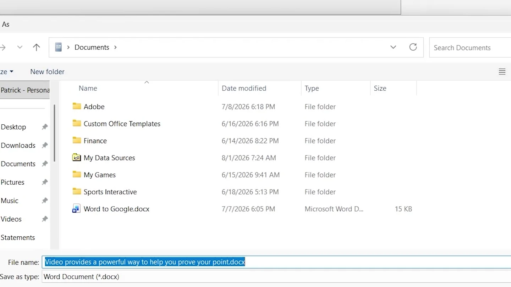Unpin Desktop from quick access
The width and height of the screenshot is (511, 287).
45,127
